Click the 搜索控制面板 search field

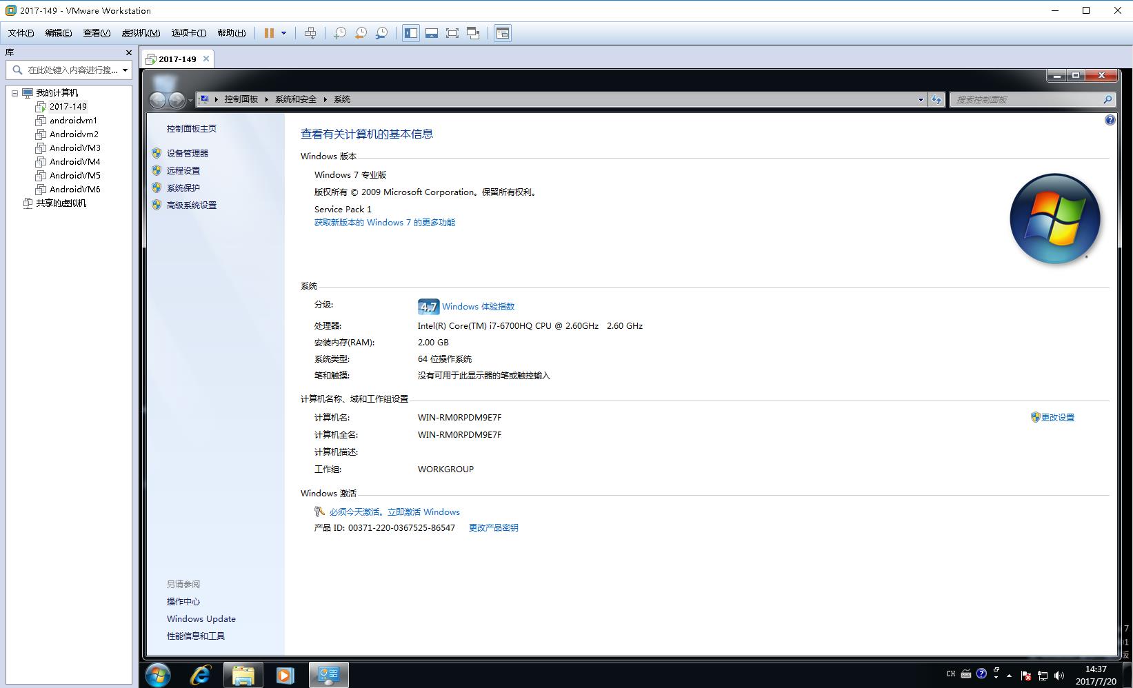[1026, 100]
